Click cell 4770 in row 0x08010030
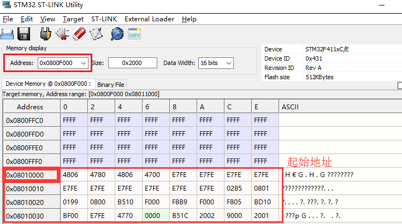402x224 pixels. [x=129, y=216]
